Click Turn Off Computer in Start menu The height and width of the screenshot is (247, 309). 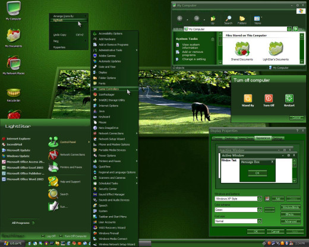73,236
